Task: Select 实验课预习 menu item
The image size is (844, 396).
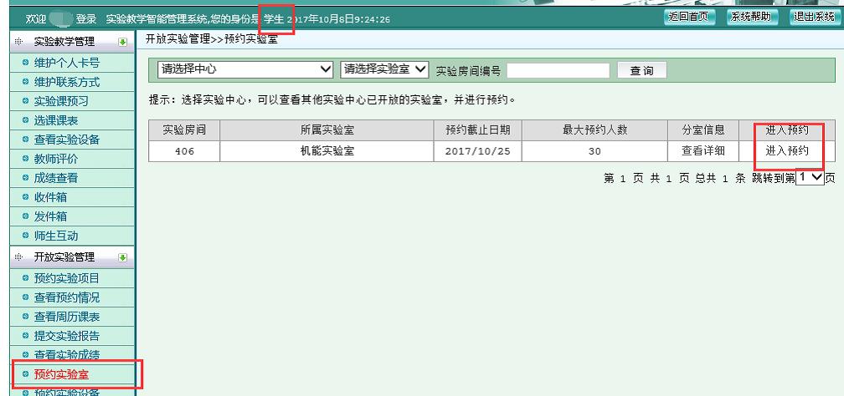Action: (61, 101)
